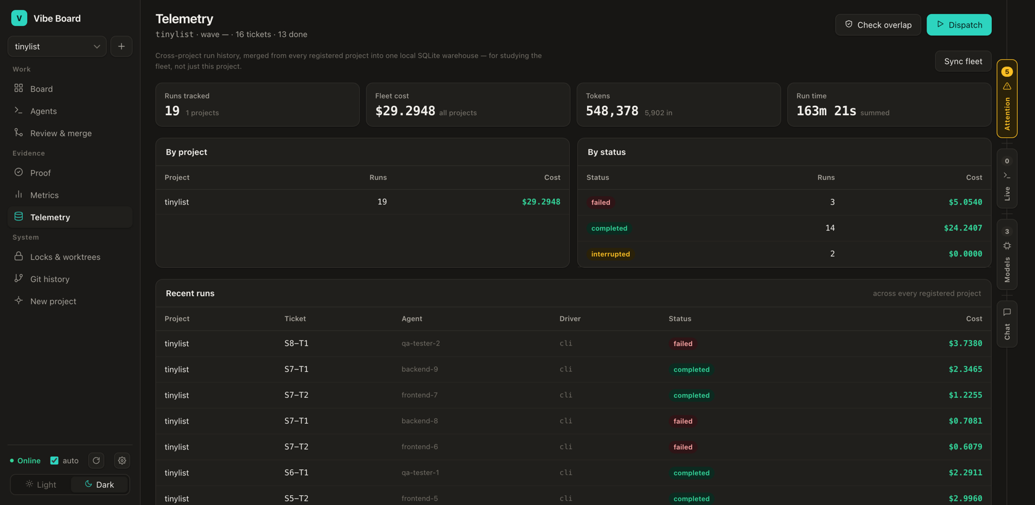Click the Git history branch icon
1035x505 pixels.
click(x=18, y=278)
